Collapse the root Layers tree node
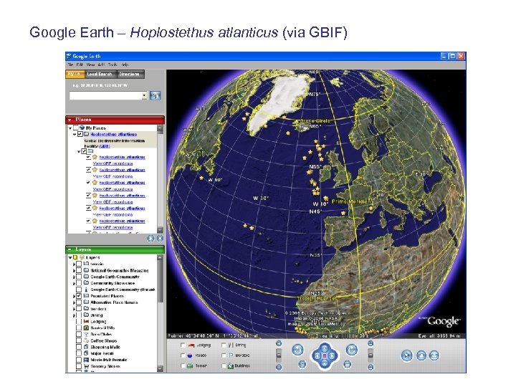 pyautogui.click(x=70, y=258)
